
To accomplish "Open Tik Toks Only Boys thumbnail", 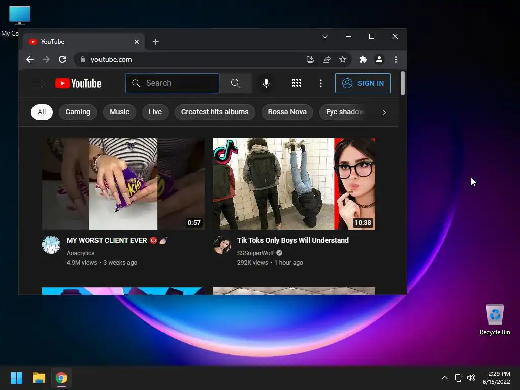I will coord(294,184).
